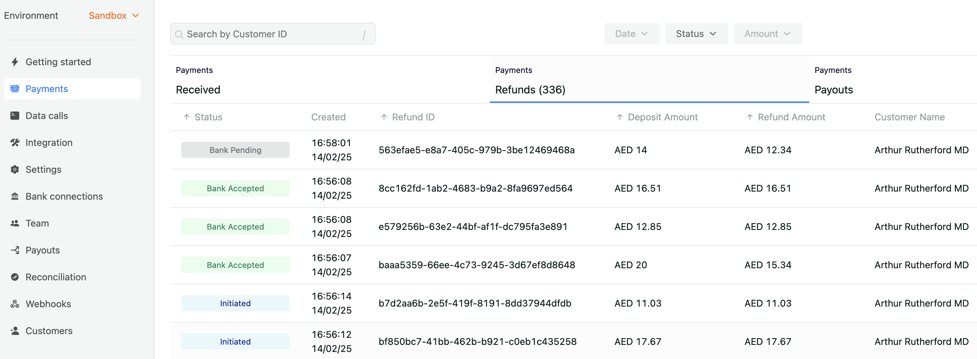Open Getting started in the sidebar
977x359 pixels.
[x=72, y=62]
